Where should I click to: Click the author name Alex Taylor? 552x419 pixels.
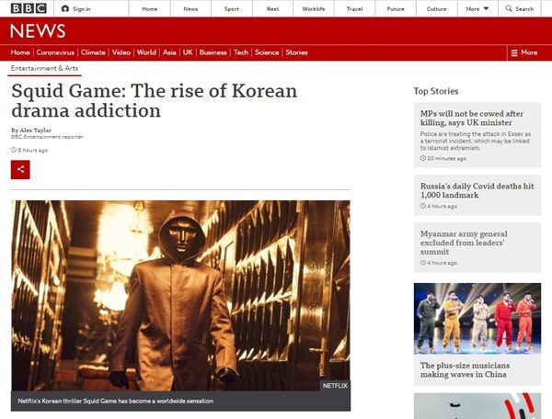coord(35,130)
